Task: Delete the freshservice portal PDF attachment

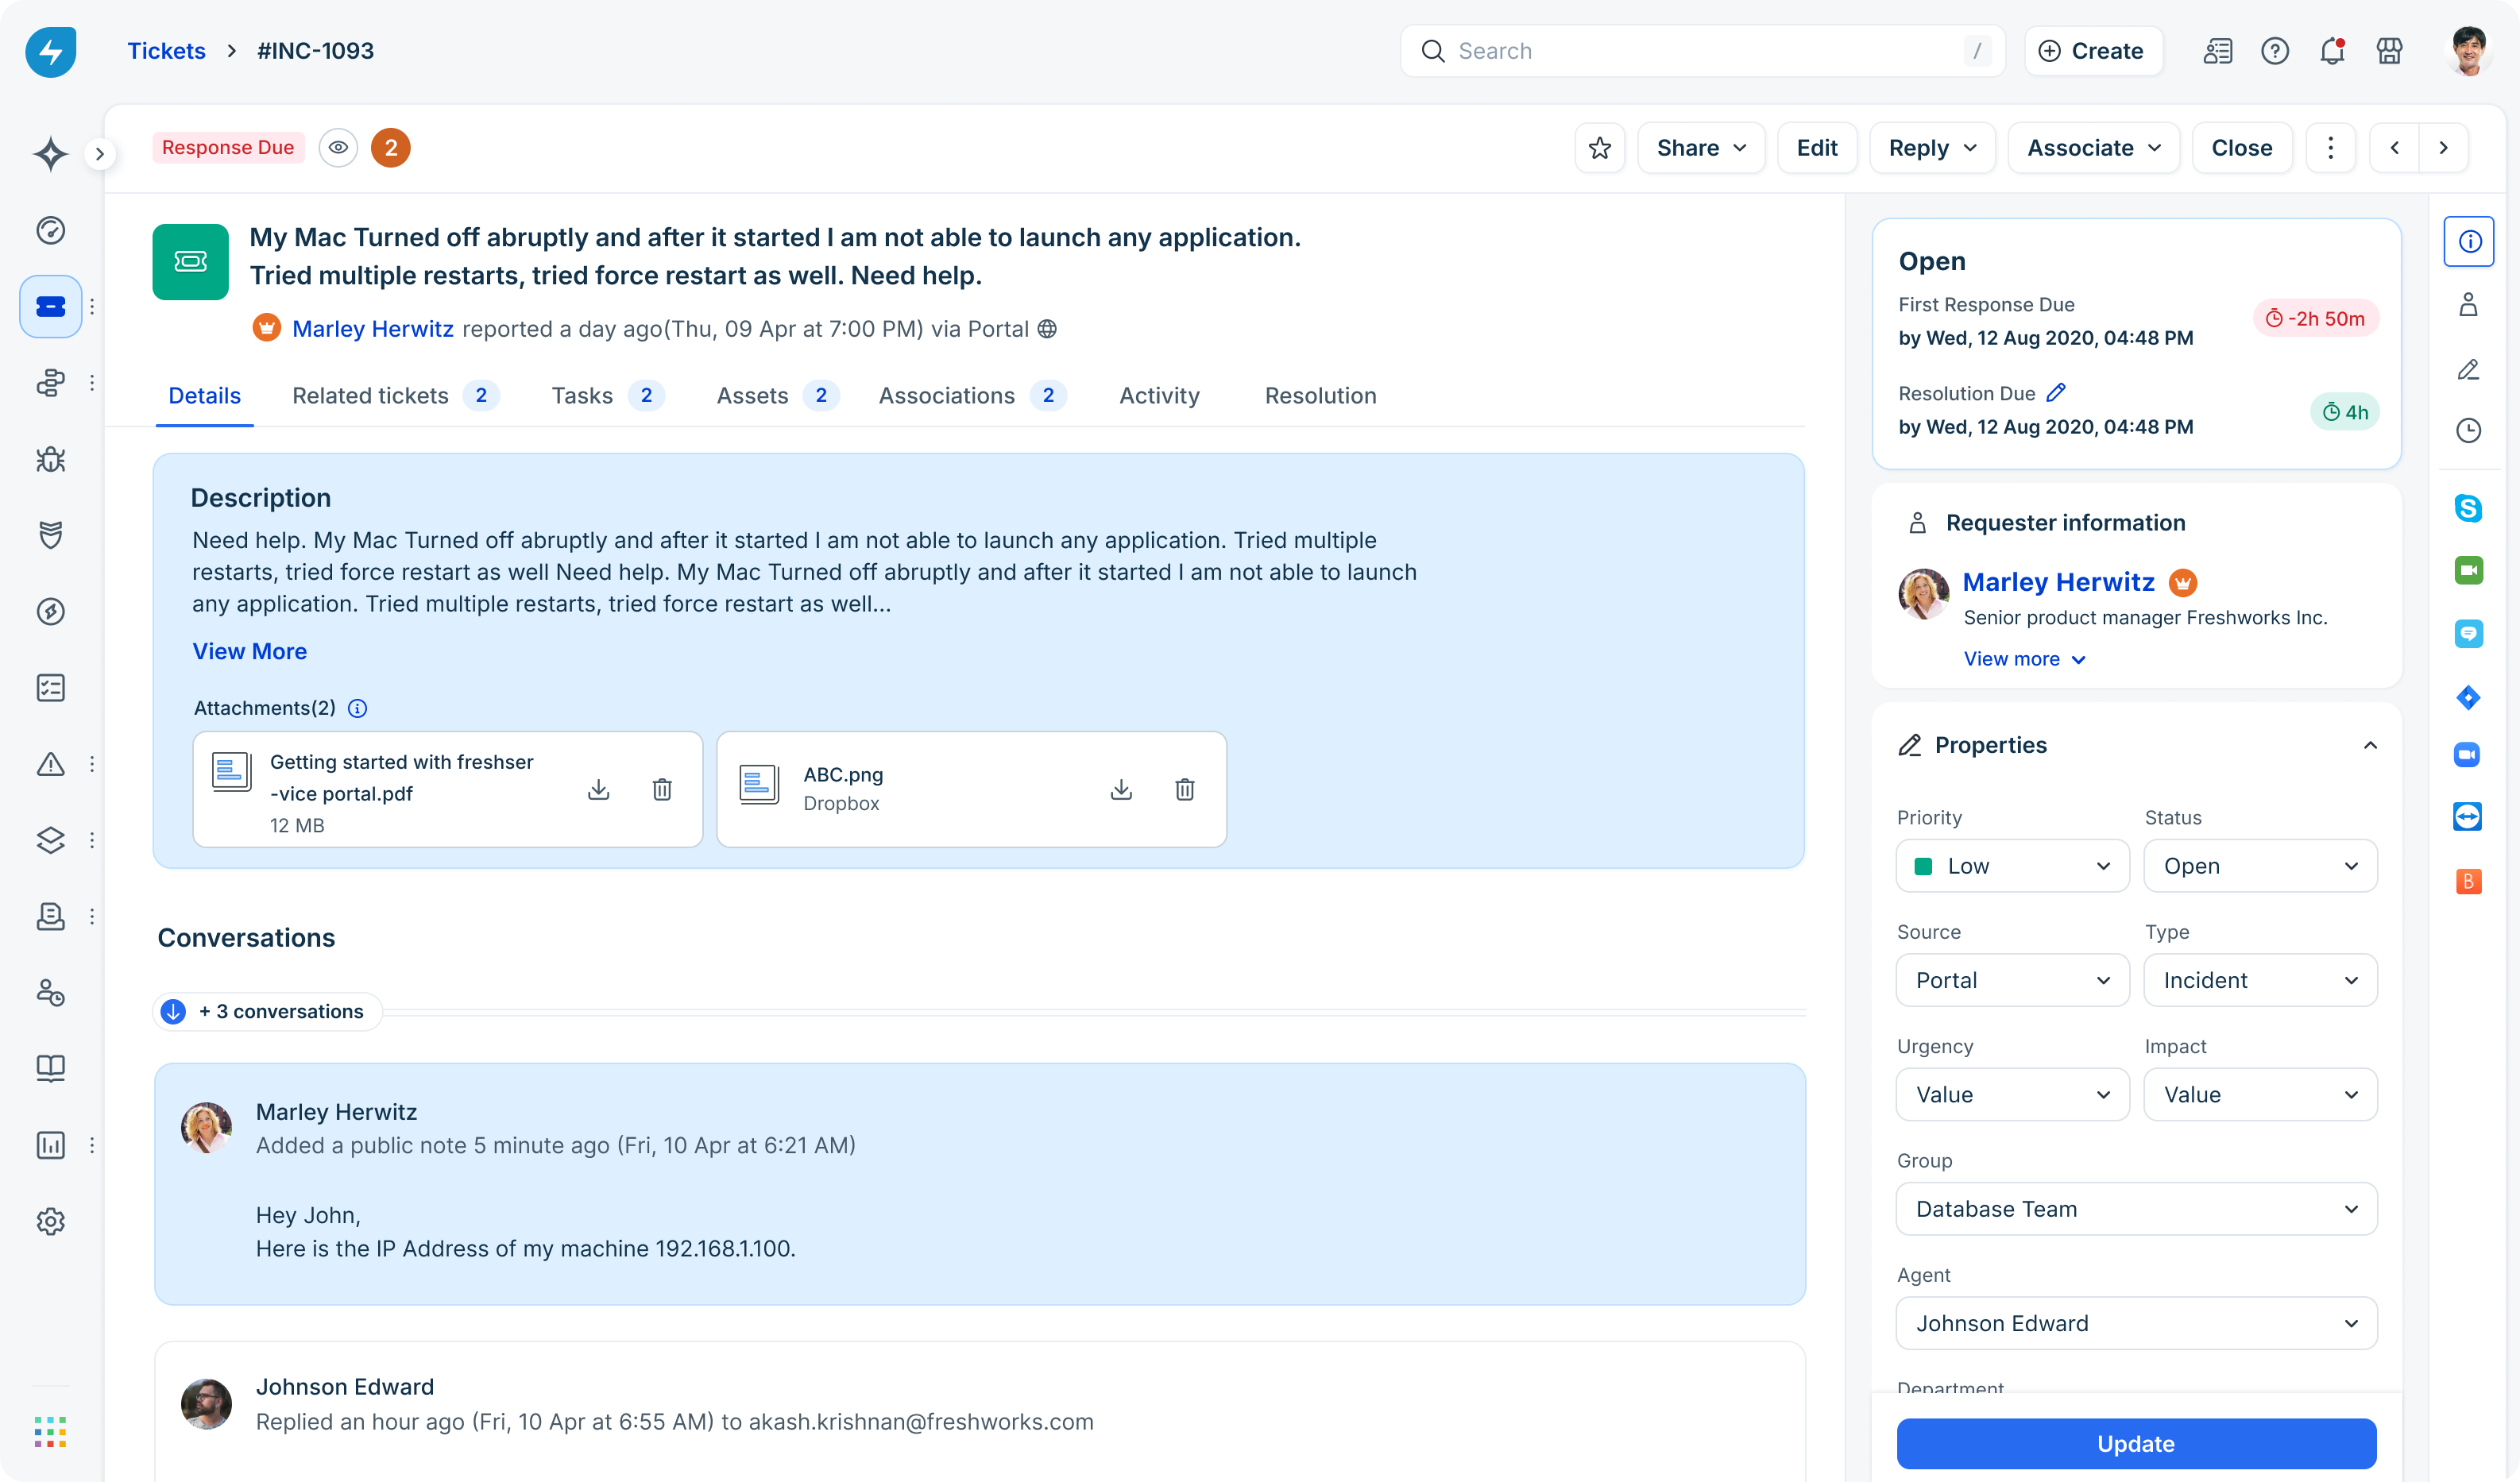Action: pos(661,789)
